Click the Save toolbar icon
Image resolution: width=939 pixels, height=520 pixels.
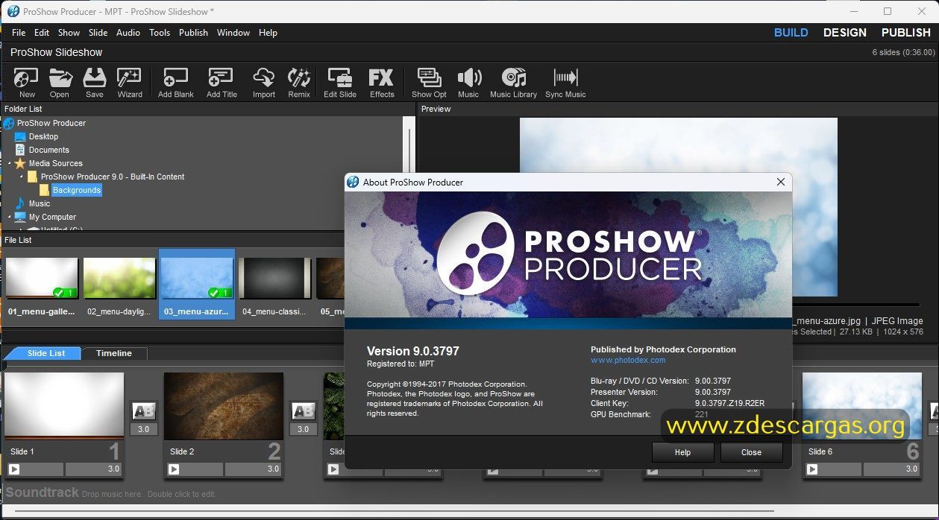coord(95,82)
